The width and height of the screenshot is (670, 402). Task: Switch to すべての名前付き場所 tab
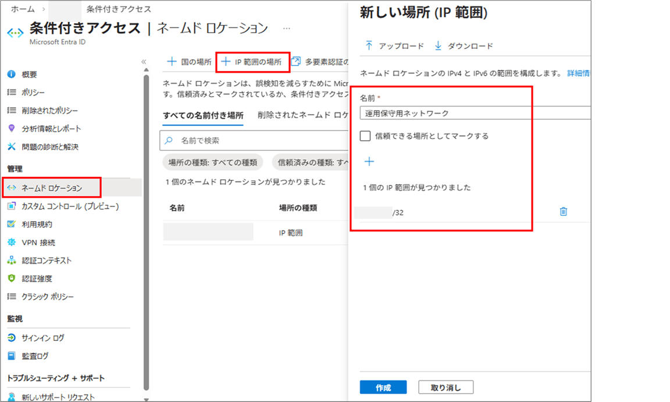203,115
